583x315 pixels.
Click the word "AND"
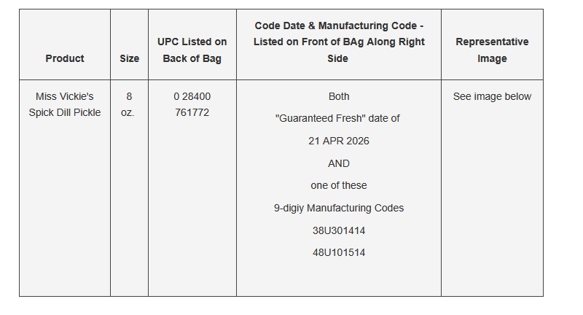(339, 163)
